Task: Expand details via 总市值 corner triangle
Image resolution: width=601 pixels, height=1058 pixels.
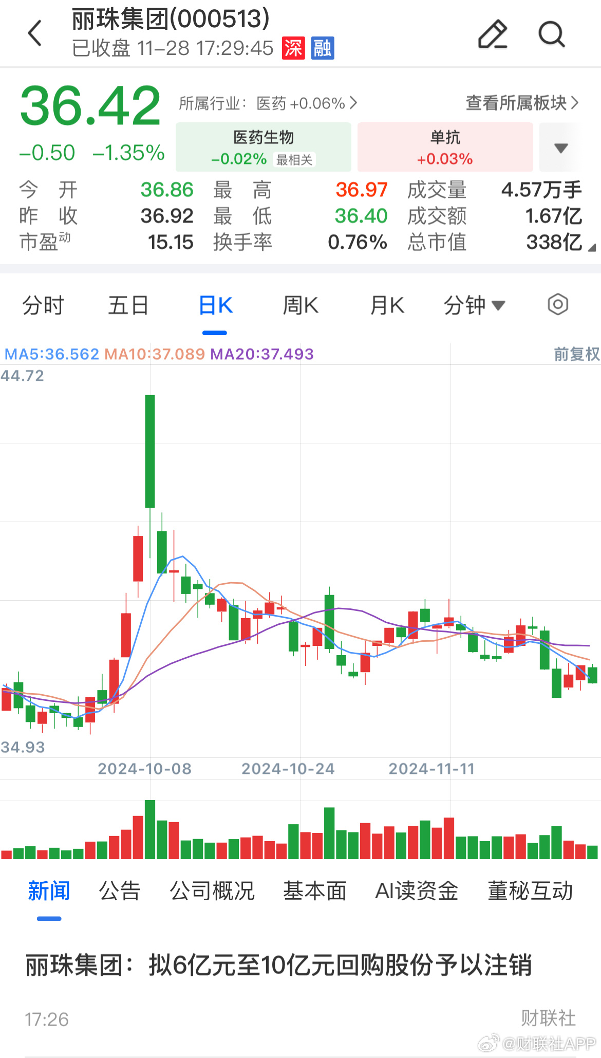Action: [591, 248]
